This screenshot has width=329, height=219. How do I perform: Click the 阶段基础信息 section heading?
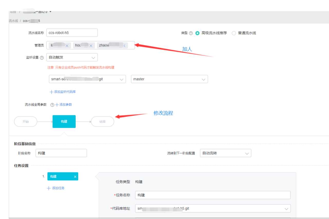click(x=25, y=144)
